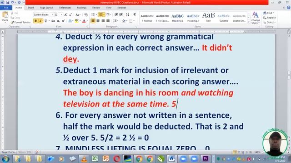
Task: Click the Copy command
Action: (x=15, y=18)
